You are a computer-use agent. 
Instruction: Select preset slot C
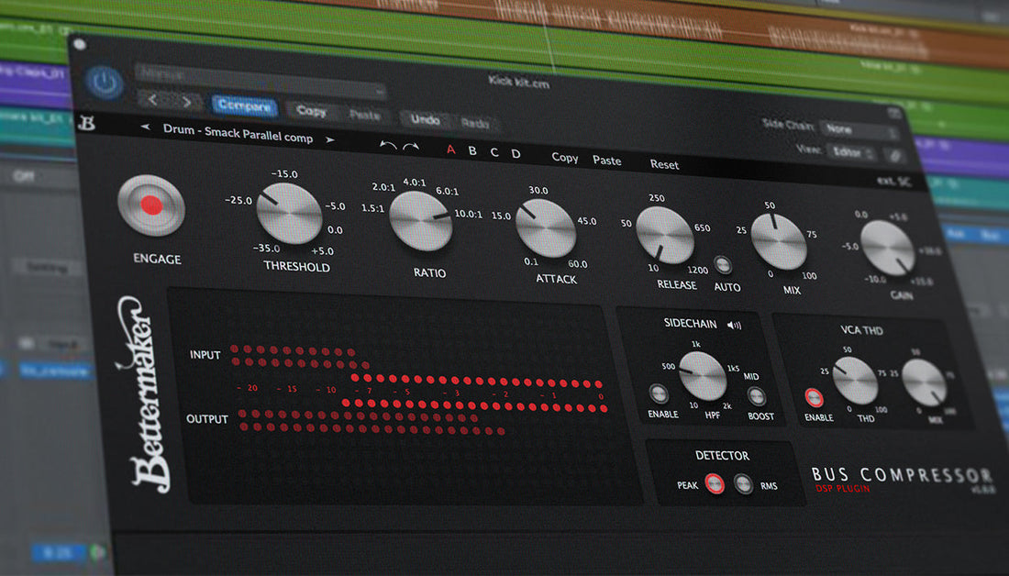coord(494,152)
